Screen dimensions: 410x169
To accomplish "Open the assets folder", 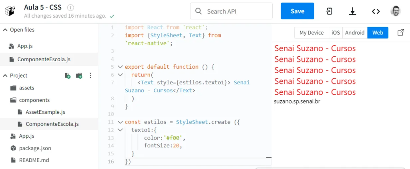I will pos(27,88).
